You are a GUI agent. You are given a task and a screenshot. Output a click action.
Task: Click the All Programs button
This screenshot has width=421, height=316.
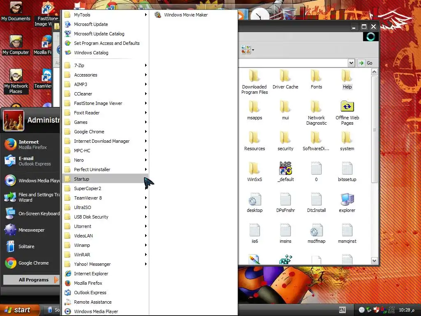click(31, 280)
